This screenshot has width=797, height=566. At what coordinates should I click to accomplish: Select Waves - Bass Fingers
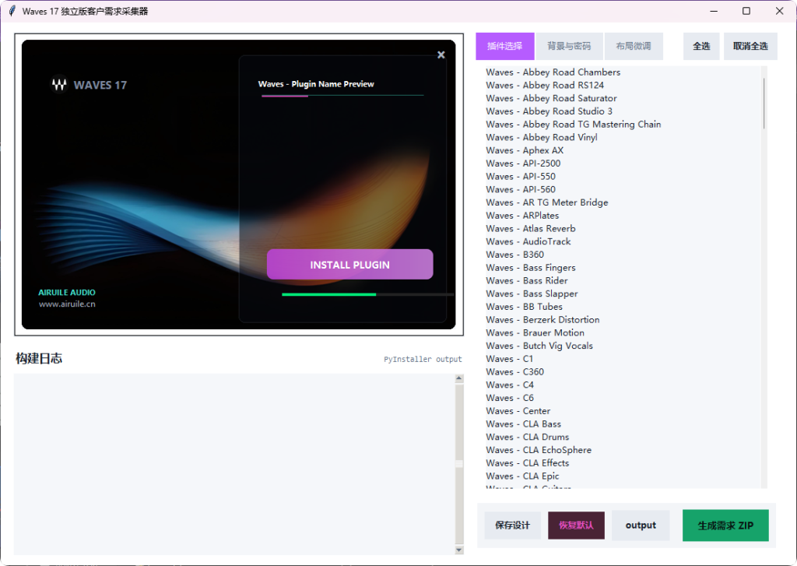(531, 268)
